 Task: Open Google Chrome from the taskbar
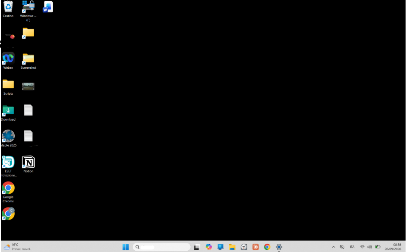point(267,247)
